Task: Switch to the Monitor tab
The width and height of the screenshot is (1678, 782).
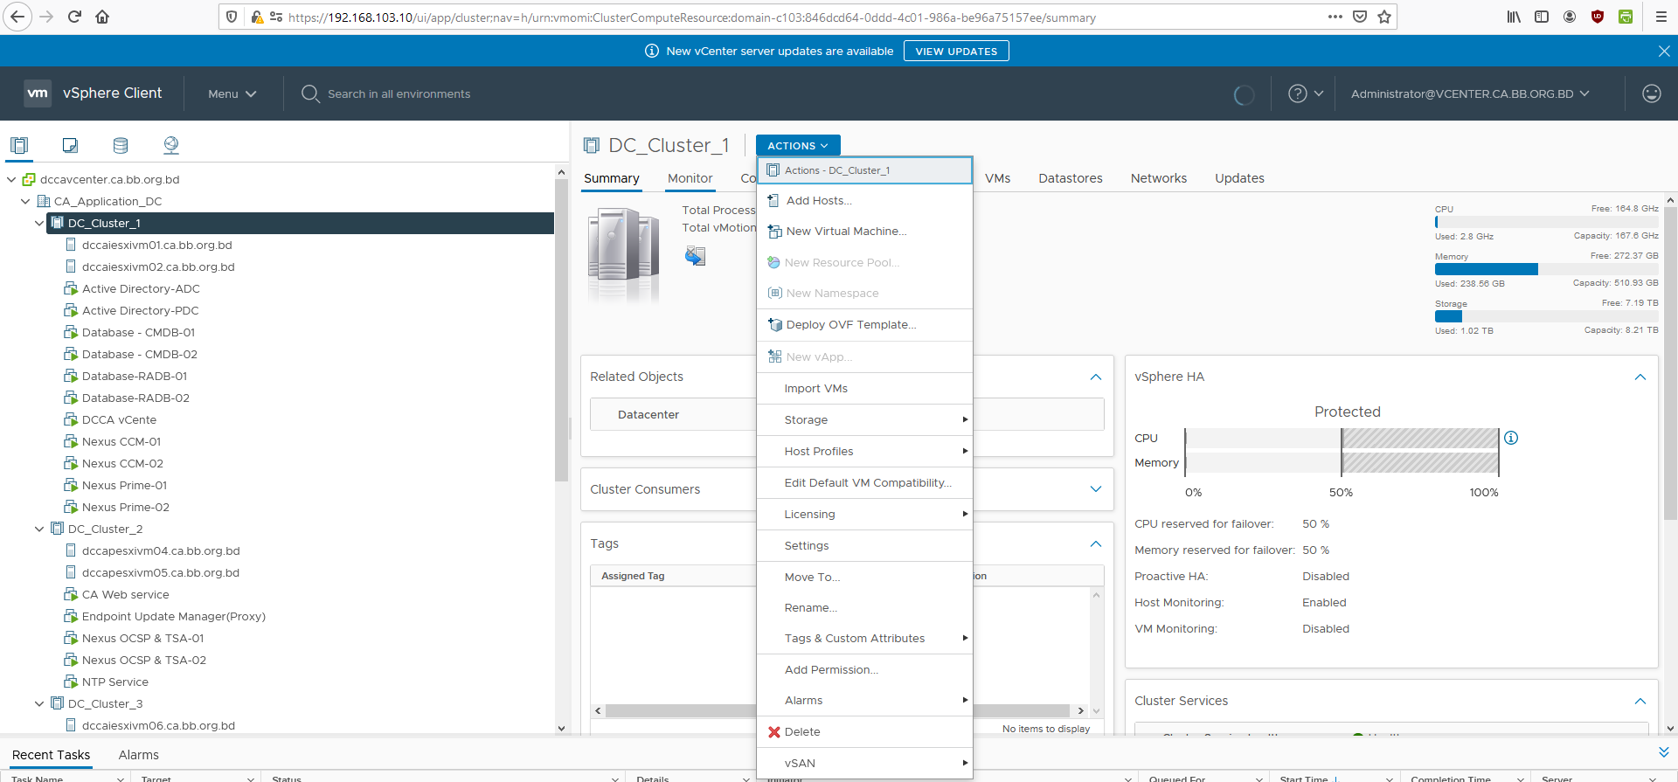Action: pyautogui.click(x=690, y=178)
